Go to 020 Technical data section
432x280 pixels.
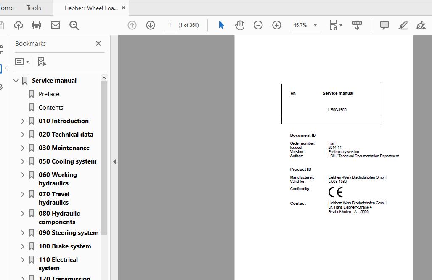coord(66,135)
